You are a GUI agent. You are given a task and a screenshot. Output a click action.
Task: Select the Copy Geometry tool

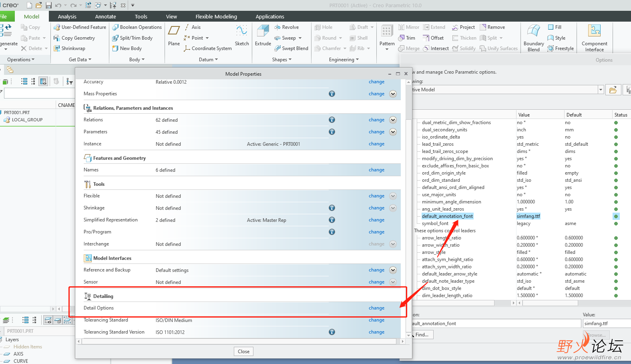74,38
